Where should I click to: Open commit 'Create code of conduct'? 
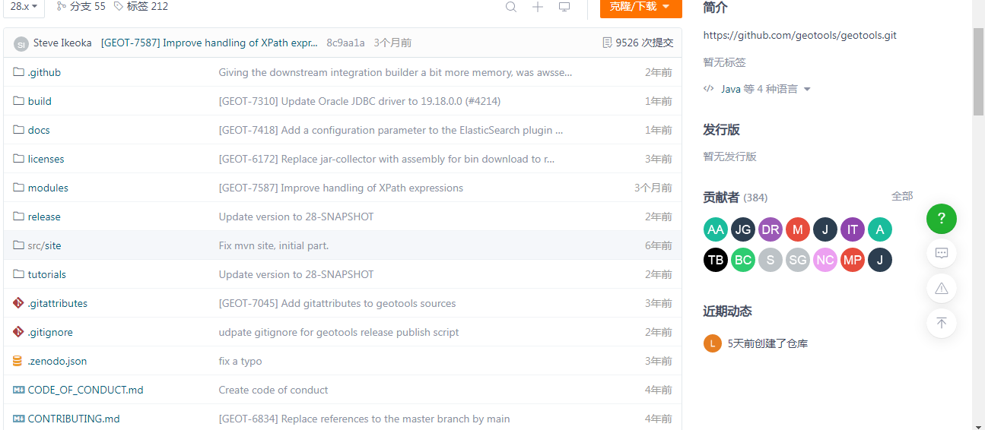tap(274, 390)
